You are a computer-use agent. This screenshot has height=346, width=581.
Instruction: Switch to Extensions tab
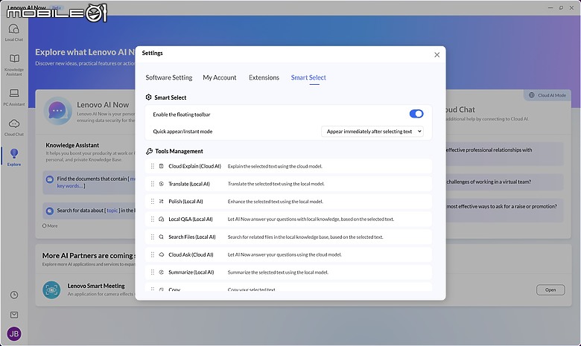tap(264, 77)
